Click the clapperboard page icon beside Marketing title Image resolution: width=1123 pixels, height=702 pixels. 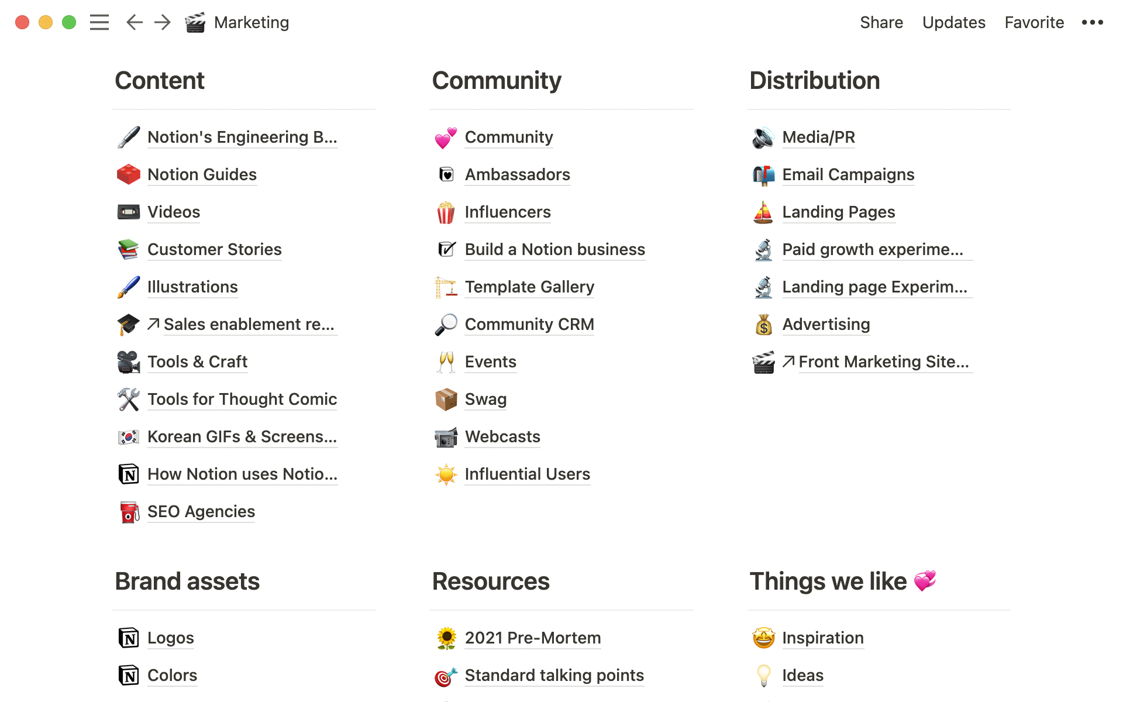197,22
